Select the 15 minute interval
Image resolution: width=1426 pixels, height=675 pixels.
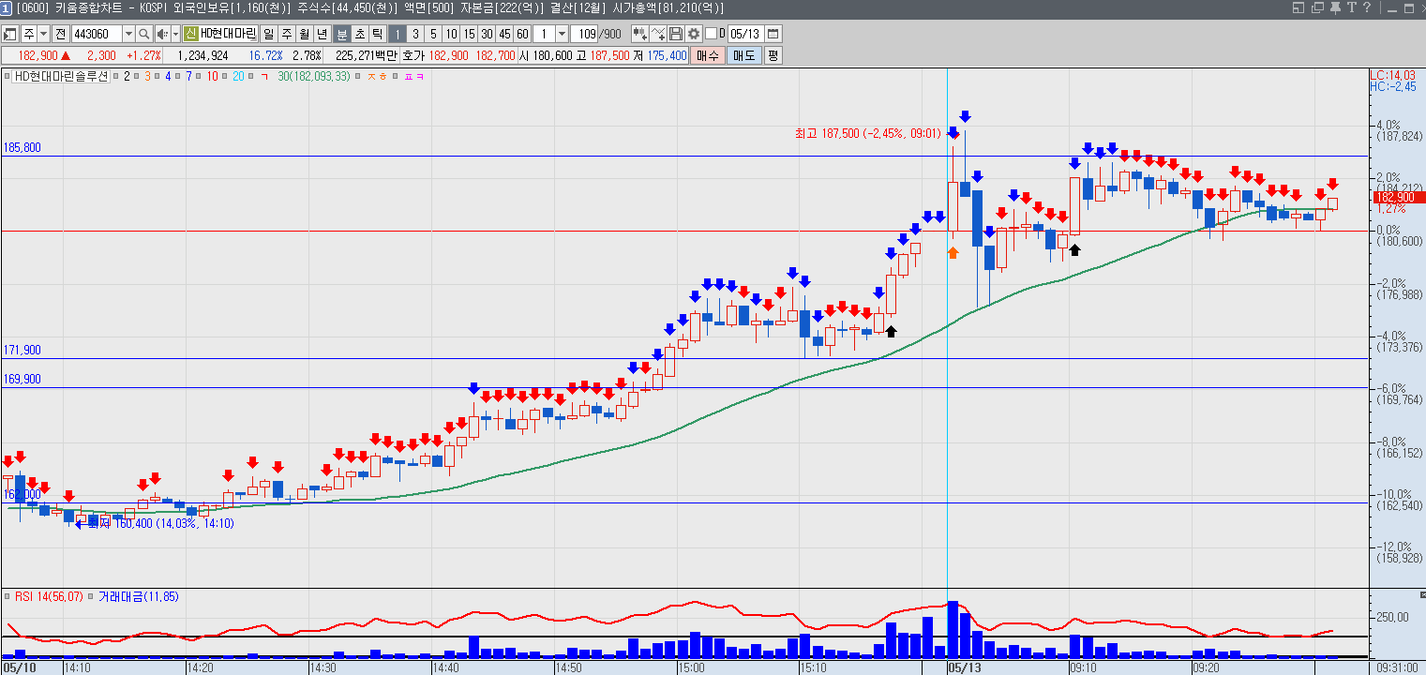point(470,34)
